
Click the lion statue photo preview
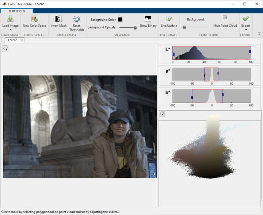80,127
